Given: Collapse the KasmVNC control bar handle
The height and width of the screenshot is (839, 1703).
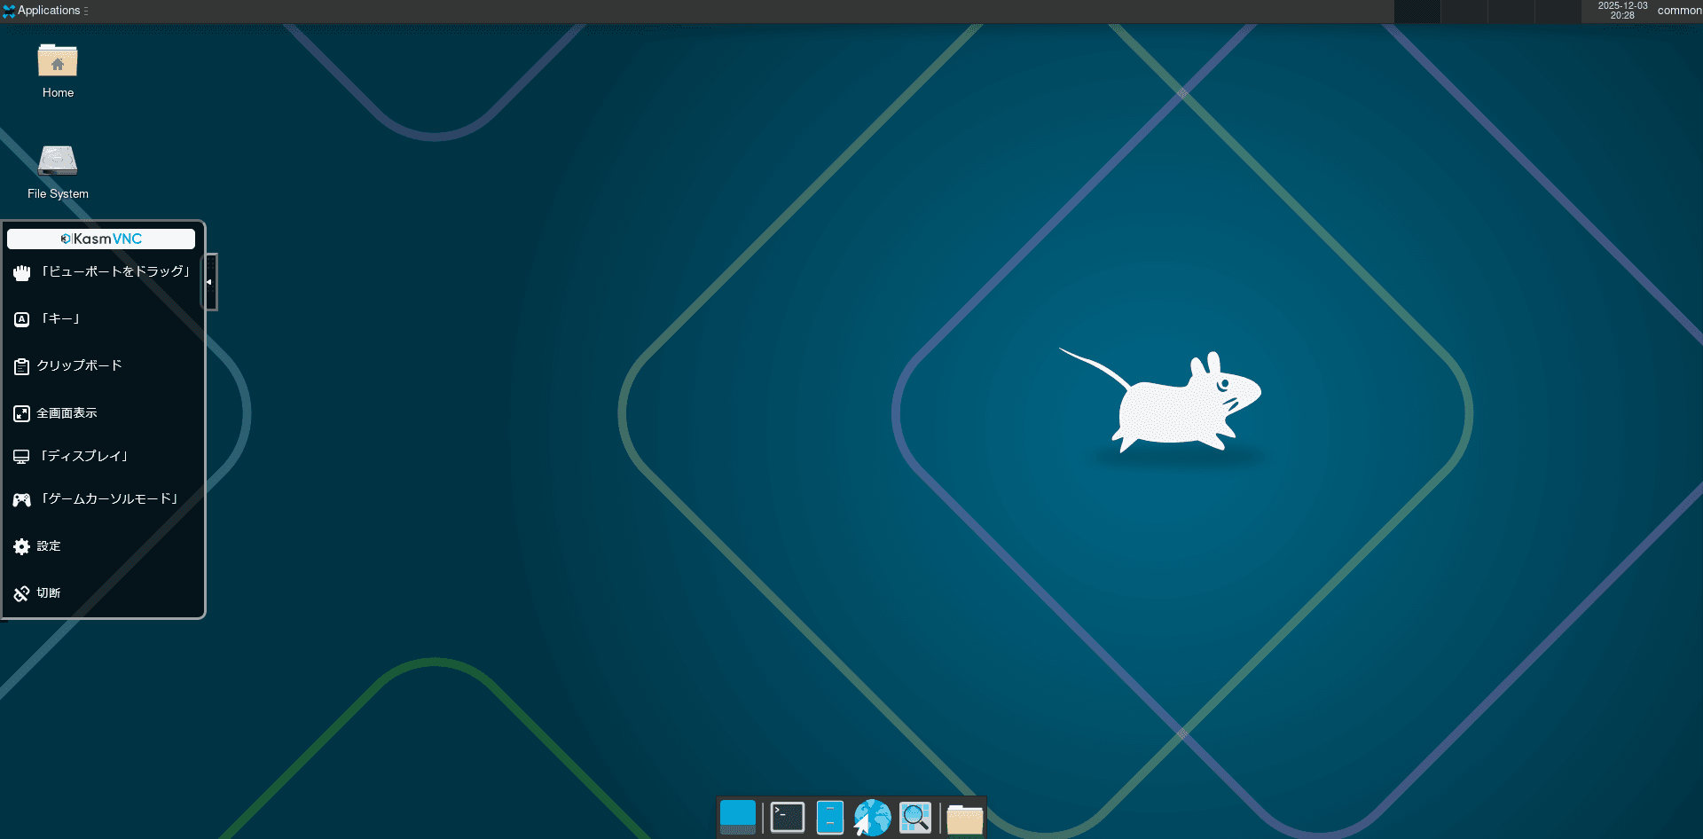Looking at the screenshot, I should pos(210,282).
